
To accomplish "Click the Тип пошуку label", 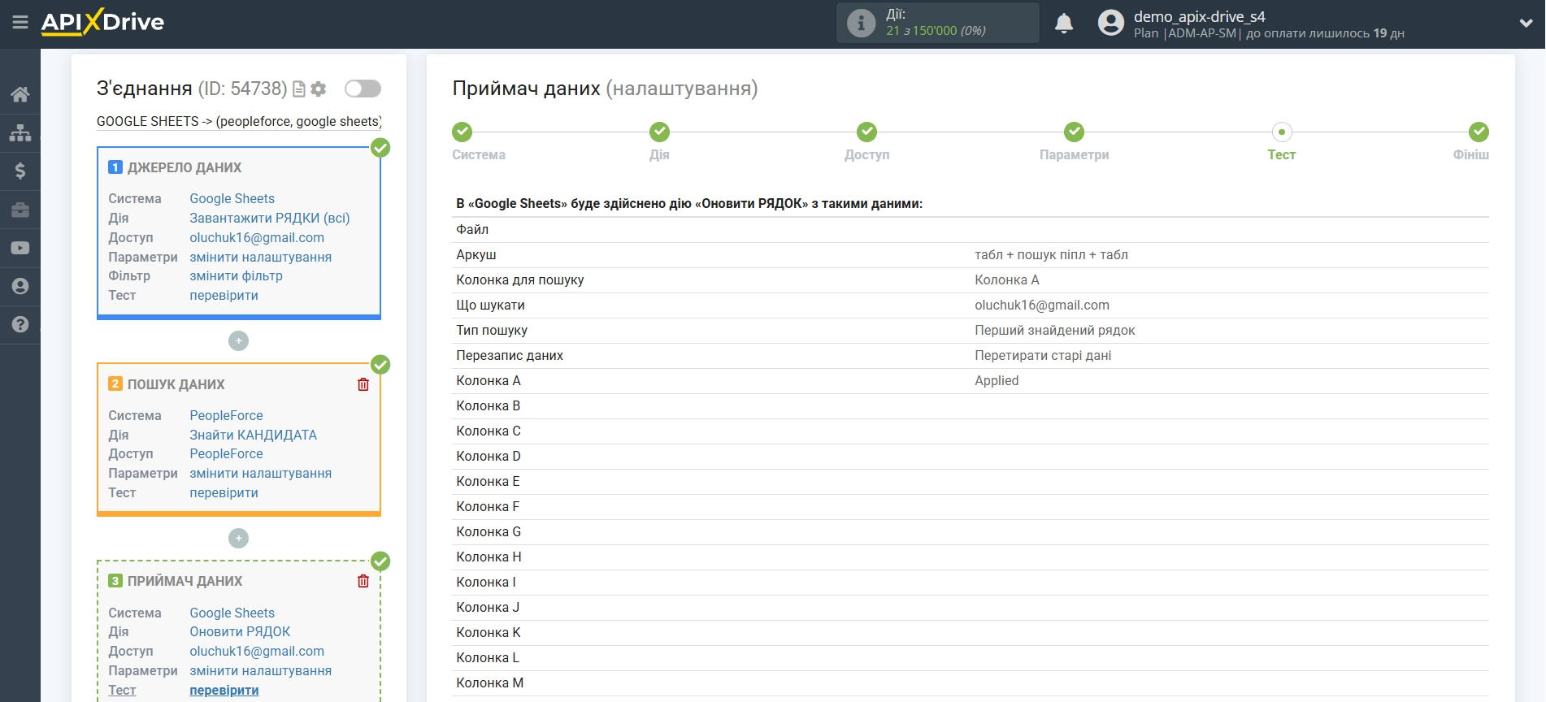I will (492, 330).
